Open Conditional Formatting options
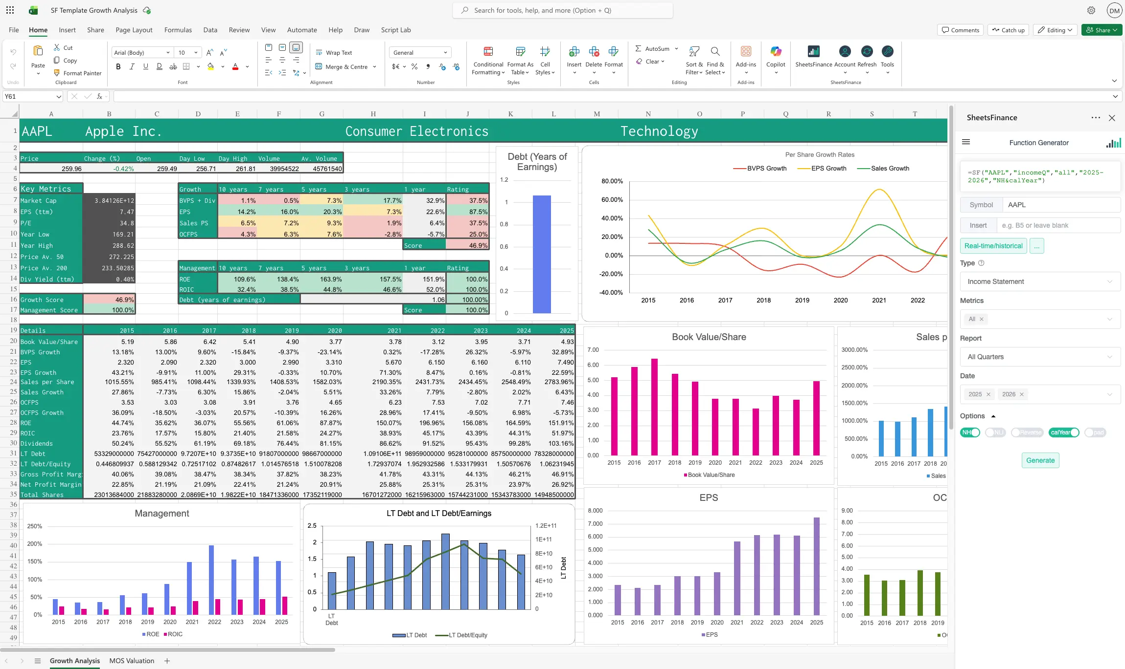 pos(488,52)
